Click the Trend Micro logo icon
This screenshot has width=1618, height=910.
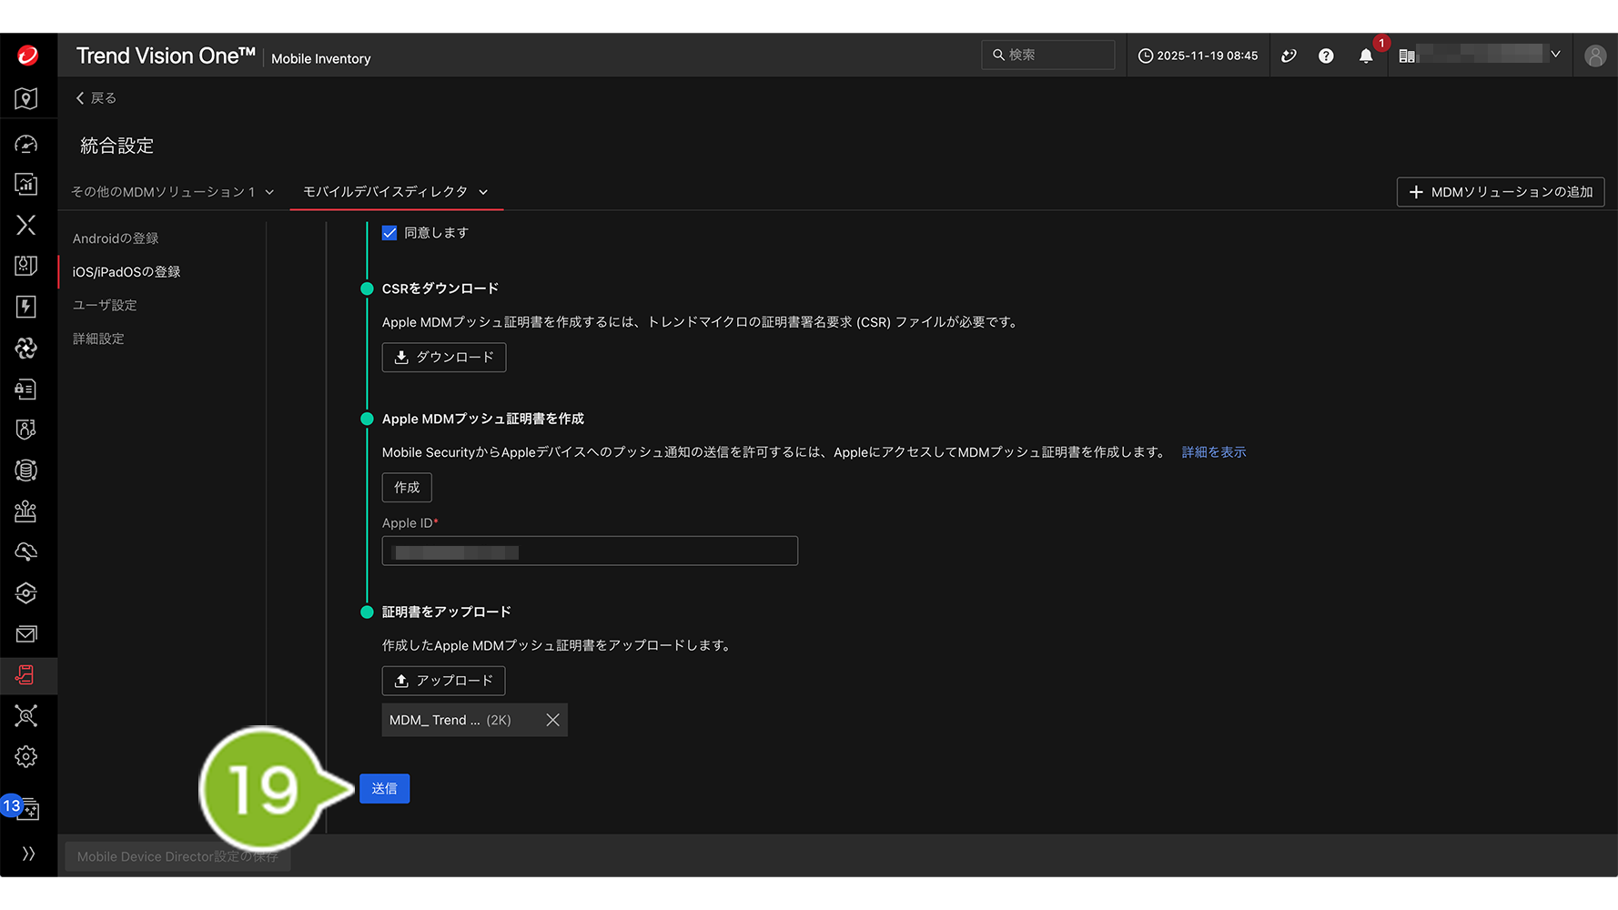pos(28,56)
